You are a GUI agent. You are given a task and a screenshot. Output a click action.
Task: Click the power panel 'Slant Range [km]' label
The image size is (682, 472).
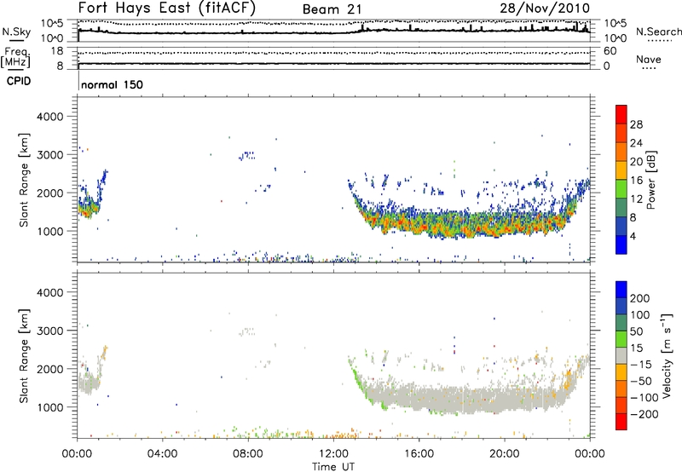point(24,180)
